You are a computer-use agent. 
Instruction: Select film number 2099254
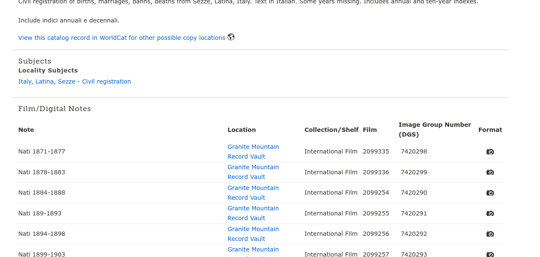376,193
